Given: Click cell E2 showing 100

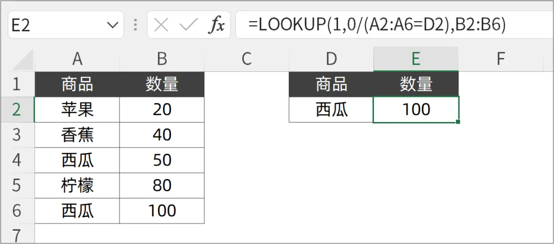Looking at the screenshot, I should (415, 109).
